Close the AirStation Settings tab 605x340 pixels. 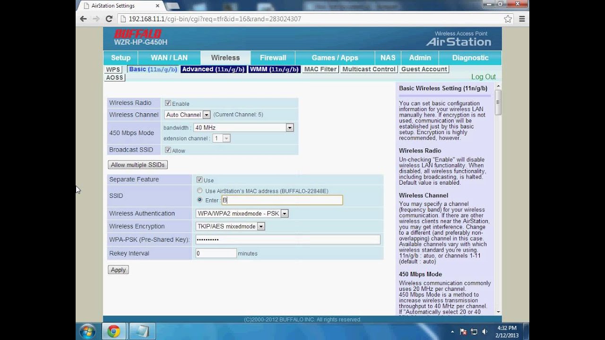pos(158,6)
